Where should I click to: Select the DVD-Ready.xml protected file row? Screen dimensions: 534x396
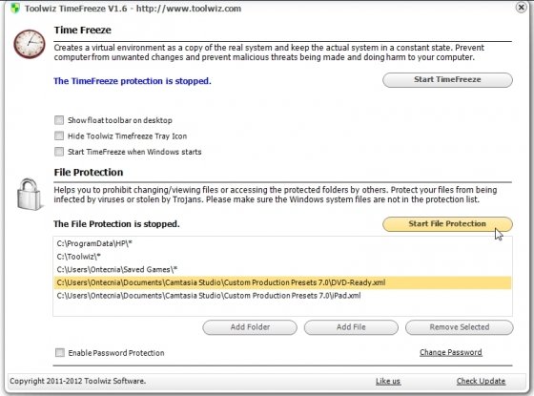[282, 282]
